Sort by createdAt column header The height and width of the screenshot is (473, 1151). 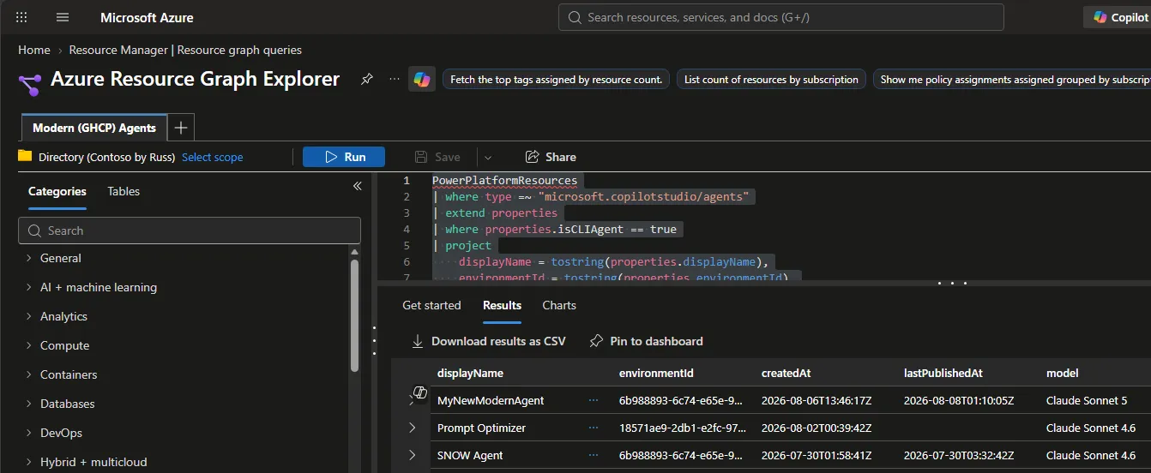pyautogui.click(x=786, y=373)
